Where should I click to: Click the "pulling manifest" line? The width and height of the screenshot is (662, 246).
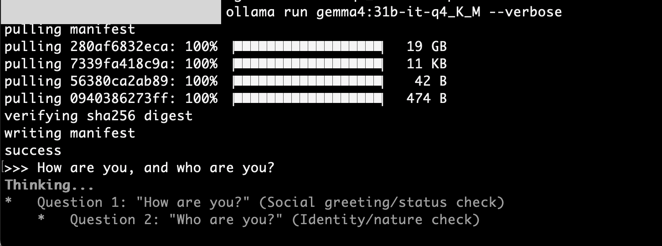point(70,30)
